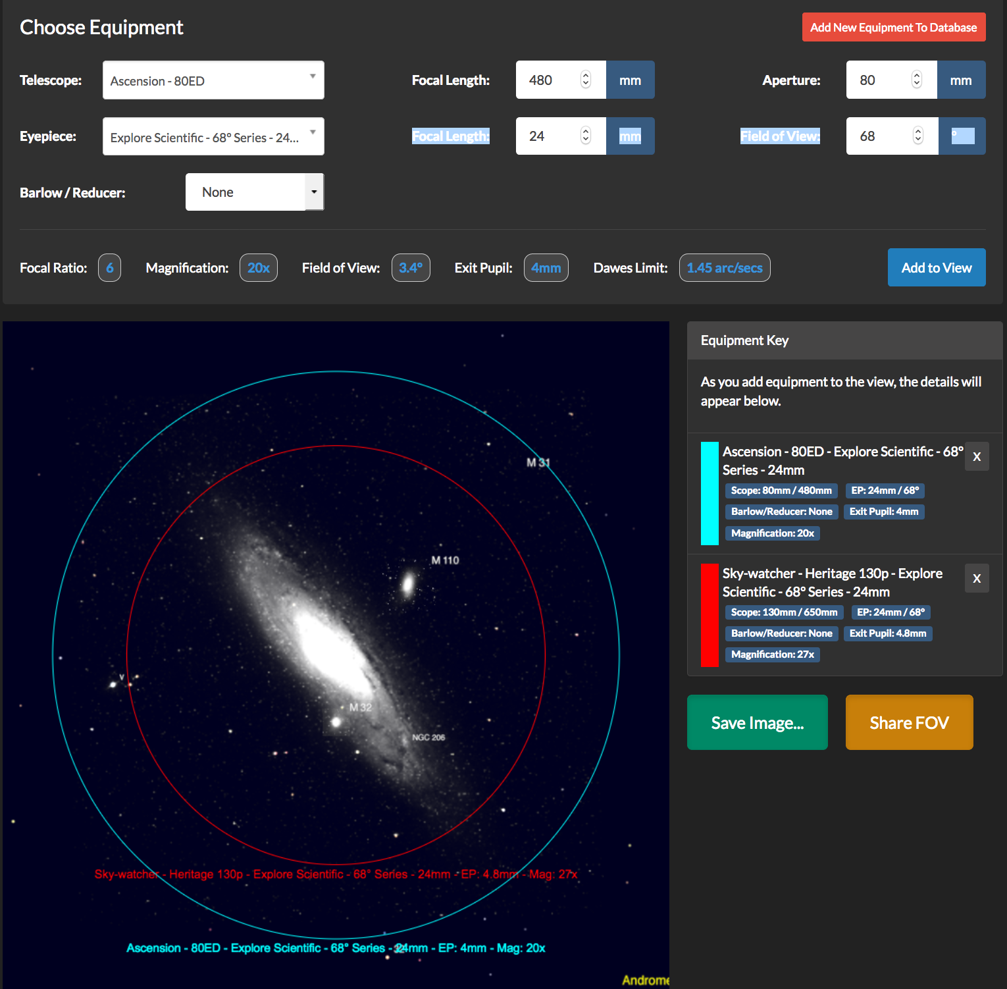Viewport: 1007px width, 989px height.
Task: Open the Telescope dropdown showing Ascension - 80ED
Action: coord(213,80)
